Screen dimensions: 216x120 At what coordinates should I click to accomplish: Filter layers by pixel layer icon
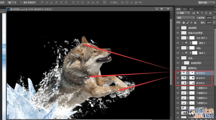click(x=194, y=13)
